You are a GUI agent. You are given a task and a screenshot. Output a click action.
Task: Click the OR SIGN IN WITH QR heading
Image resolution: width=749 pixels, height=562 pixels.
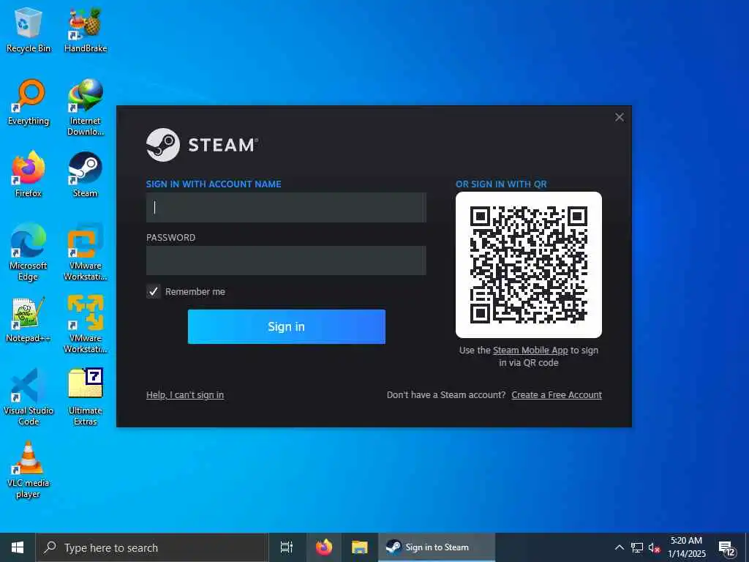[x=501, y=184]
